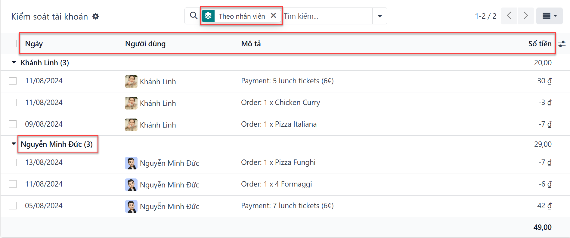Open the search options dropdown arrow
This screenshot has height=238, width=570.
(x=379, y=16)
